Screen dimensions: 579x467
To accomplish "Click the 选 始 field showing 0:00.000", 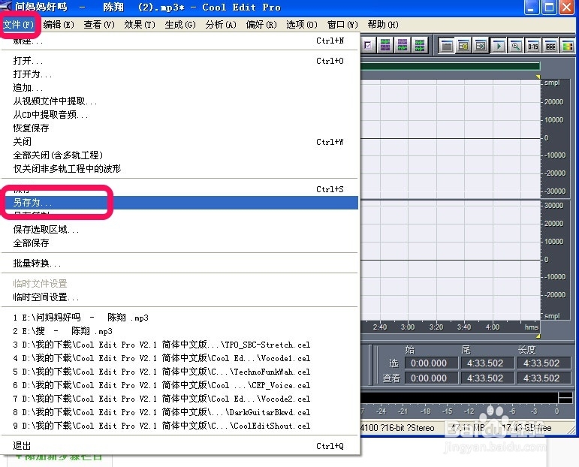I will (x=431, y=363).
